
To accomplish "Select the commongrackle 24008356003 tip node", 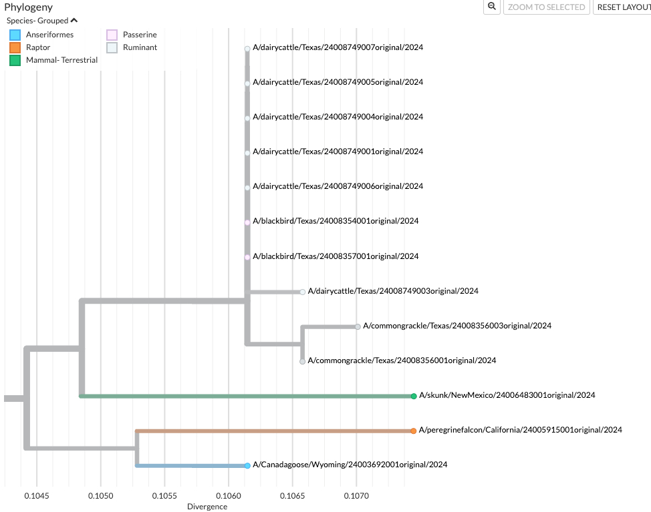I will pos(358,326).
